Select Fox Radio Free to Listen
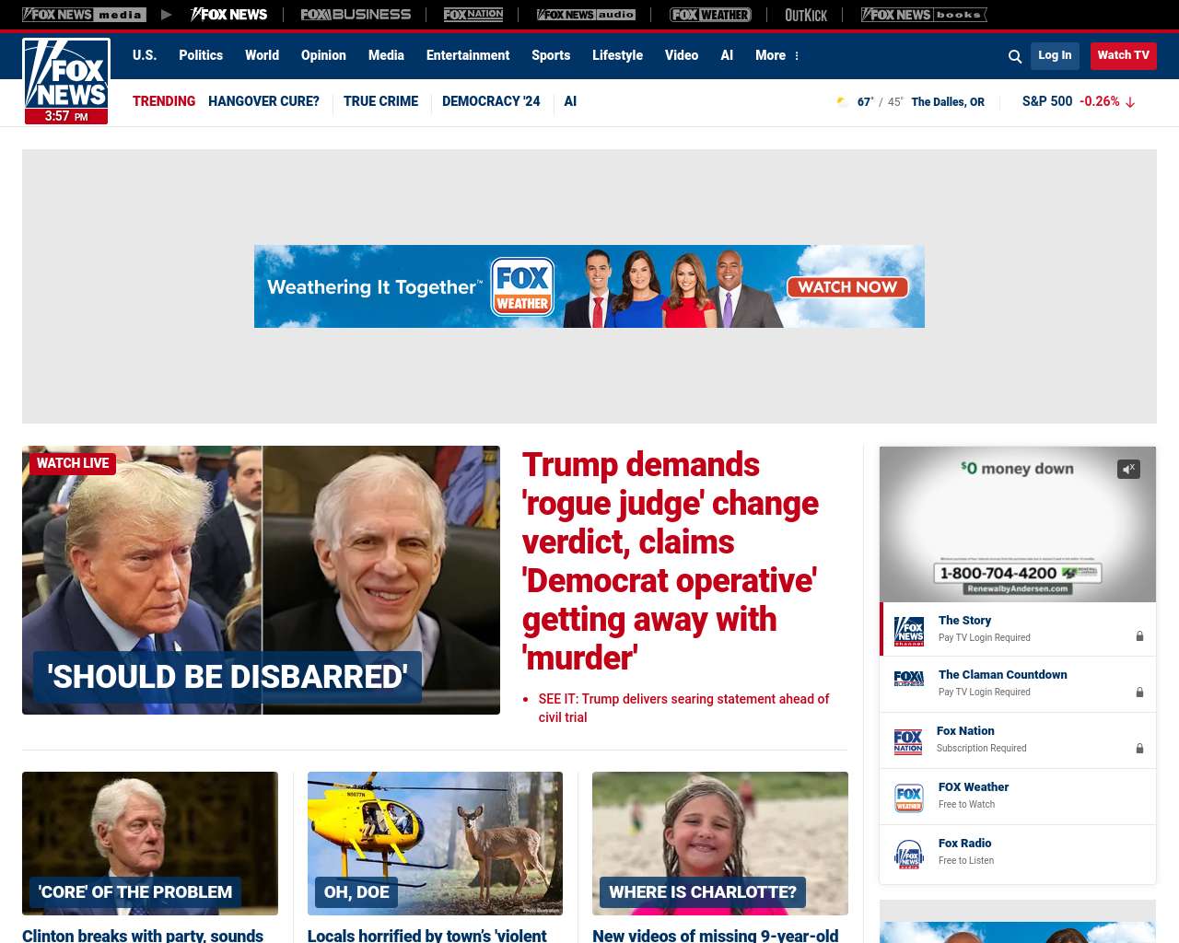 click(x=1018, y=853)
